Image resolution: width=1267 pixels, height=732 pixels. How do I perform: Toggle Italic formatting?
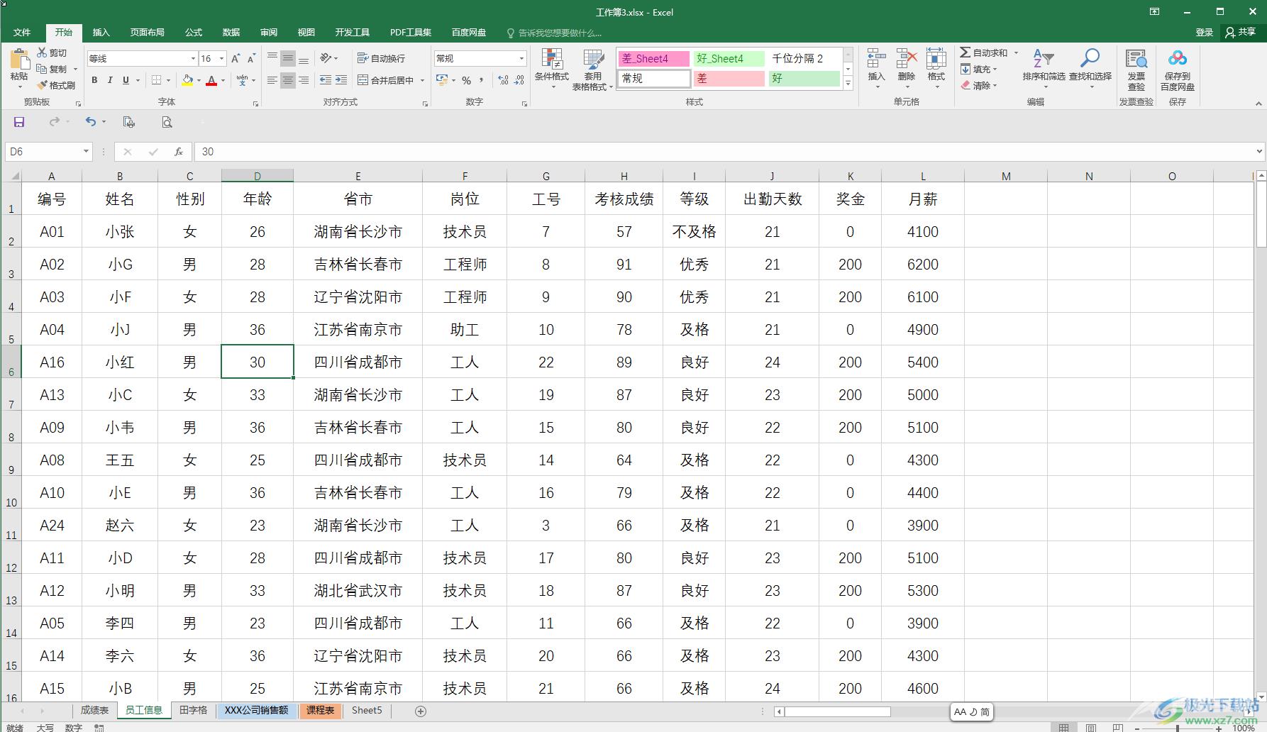coord(110,80)
